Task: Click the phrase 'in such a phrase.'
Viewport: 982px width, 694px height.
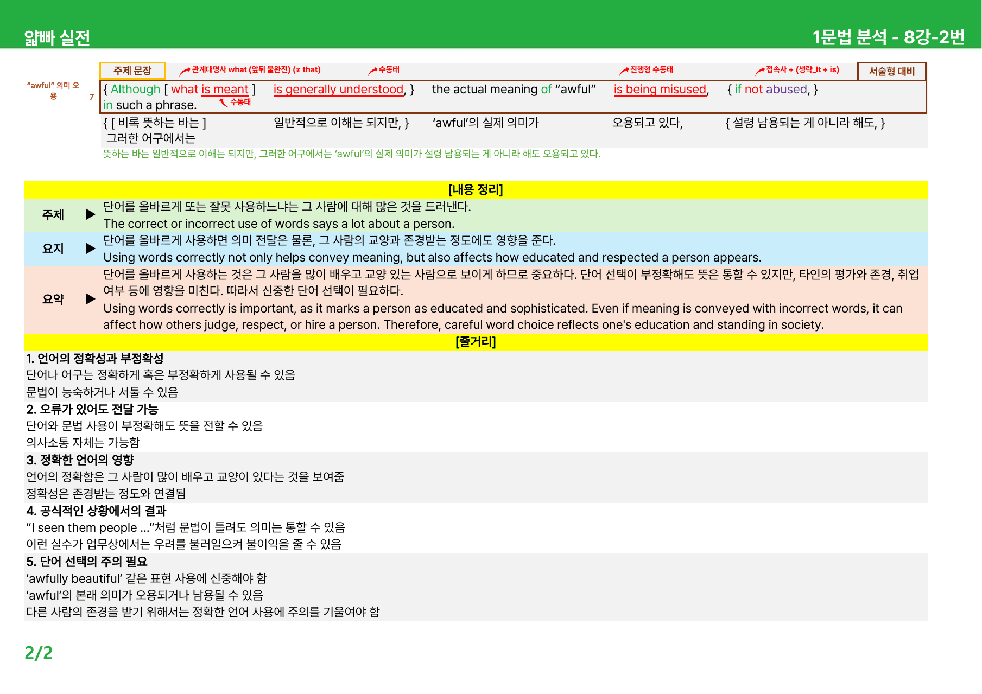Action: (150, 105)
